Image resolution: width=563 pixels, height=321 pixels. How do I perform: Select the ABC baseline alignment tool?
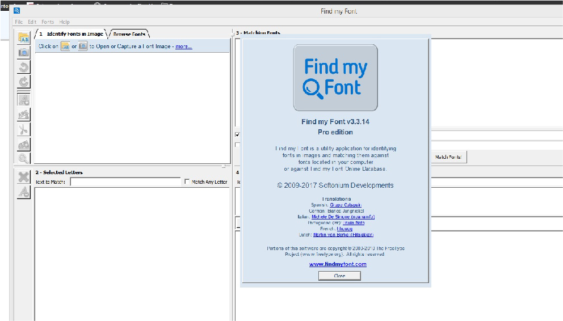click(24, 115)
